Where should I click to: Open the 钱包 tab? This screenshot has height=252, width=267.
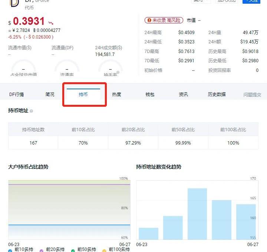coord(150,94)
